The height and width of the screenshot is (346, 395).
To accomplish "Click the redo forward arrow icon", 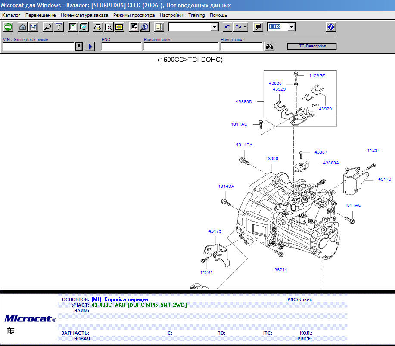I will (x=238, y=27).
